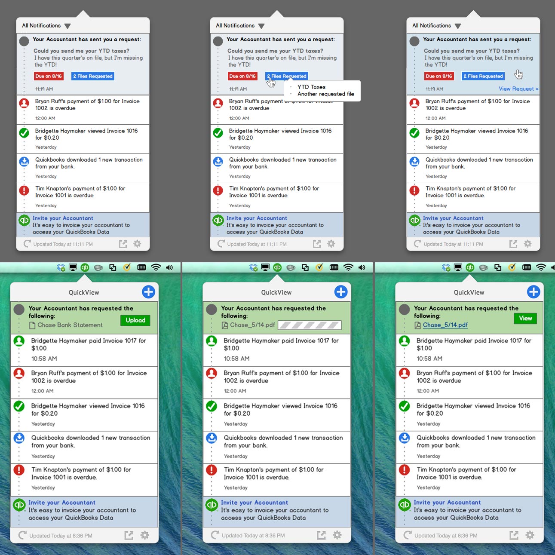Screen dimensions: 555x555
Task: Click red person icon beside Bryan Ruff, View Request panel
Action: (414, 103)
